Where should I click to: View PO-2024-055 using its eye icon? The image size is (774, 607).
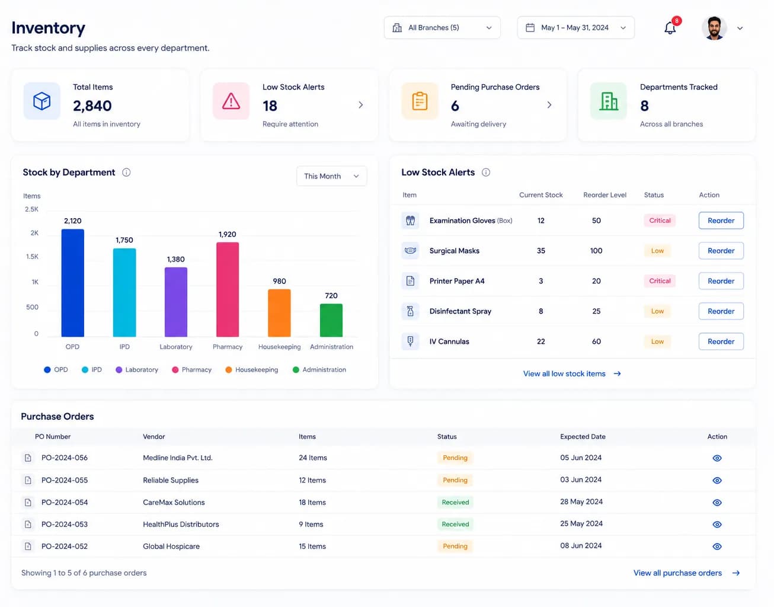[717, 481]
